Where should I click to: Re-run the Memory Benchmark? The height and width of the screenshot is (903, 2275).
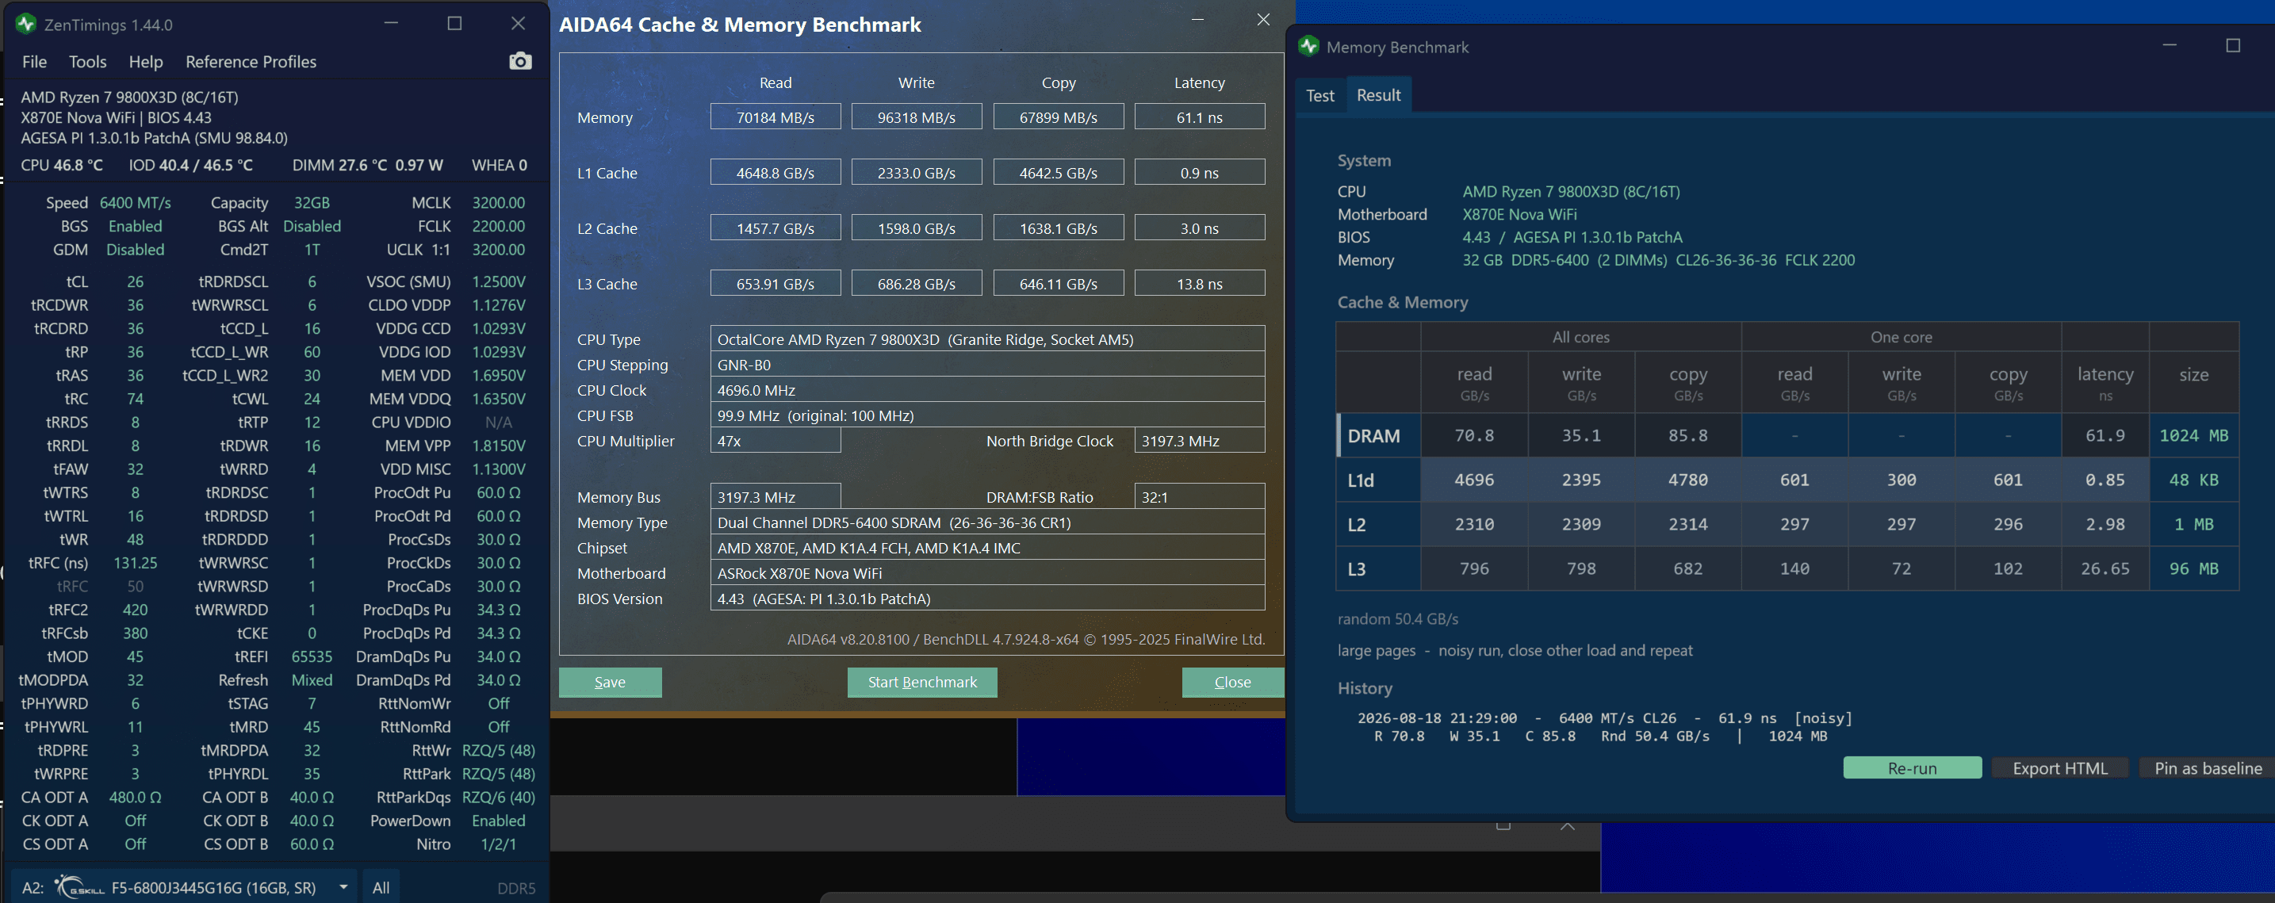click(1912, 768)
